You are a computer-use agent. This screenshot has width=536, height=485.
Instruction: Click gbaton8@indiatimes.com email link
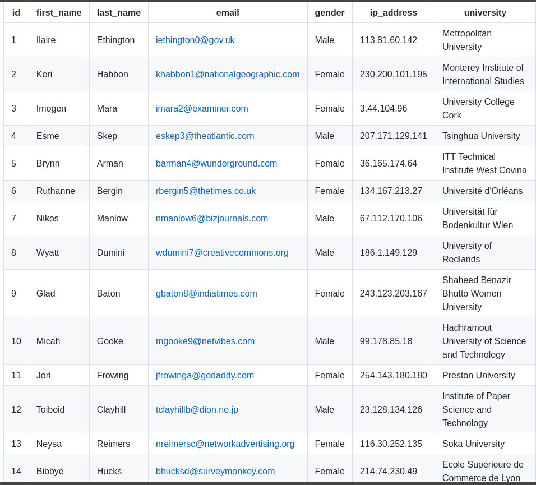coord(206,293)
